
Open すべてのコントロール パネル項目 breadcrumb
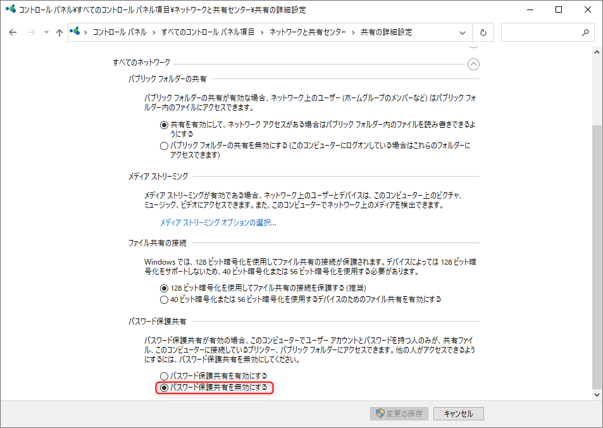[x=208, y=32]
